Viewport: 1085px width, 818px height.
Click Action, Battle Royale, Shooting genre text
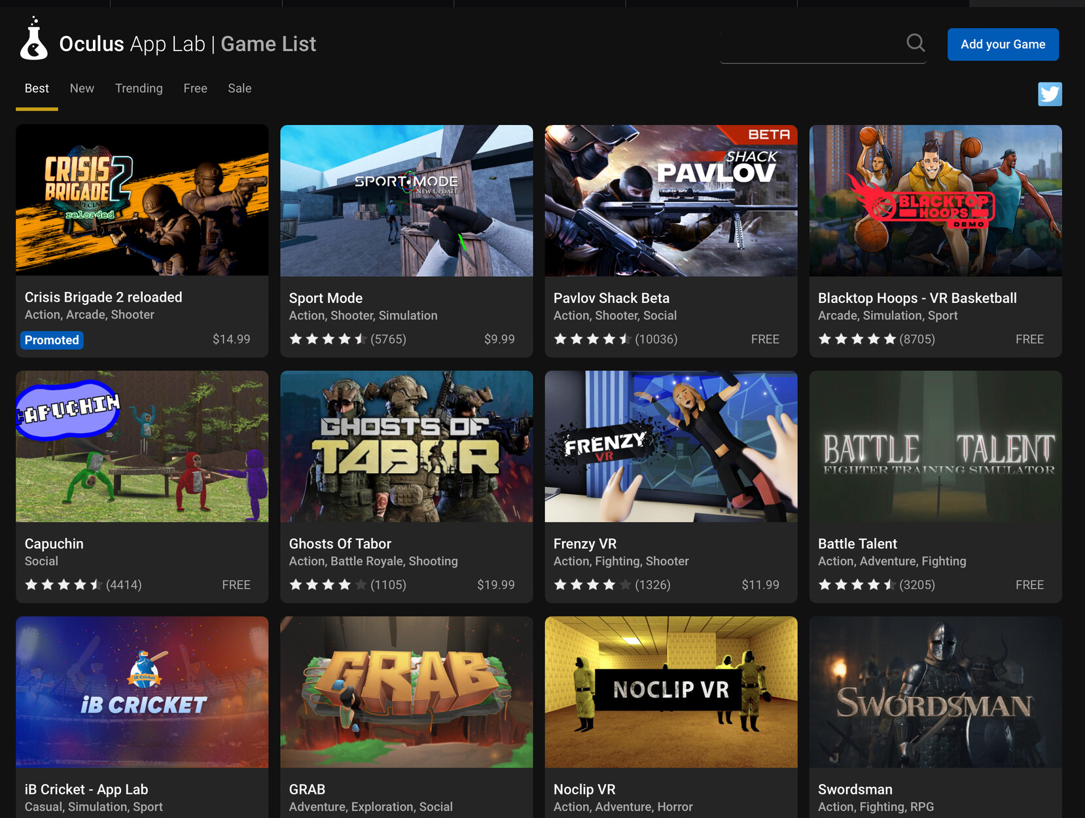pos(373,561)
